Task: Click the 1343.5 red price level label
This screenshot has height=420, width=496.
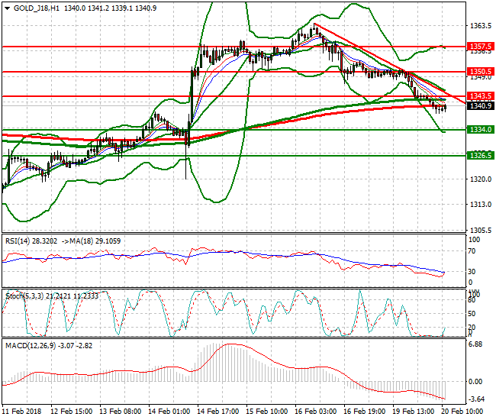Action: coord(481,96)
